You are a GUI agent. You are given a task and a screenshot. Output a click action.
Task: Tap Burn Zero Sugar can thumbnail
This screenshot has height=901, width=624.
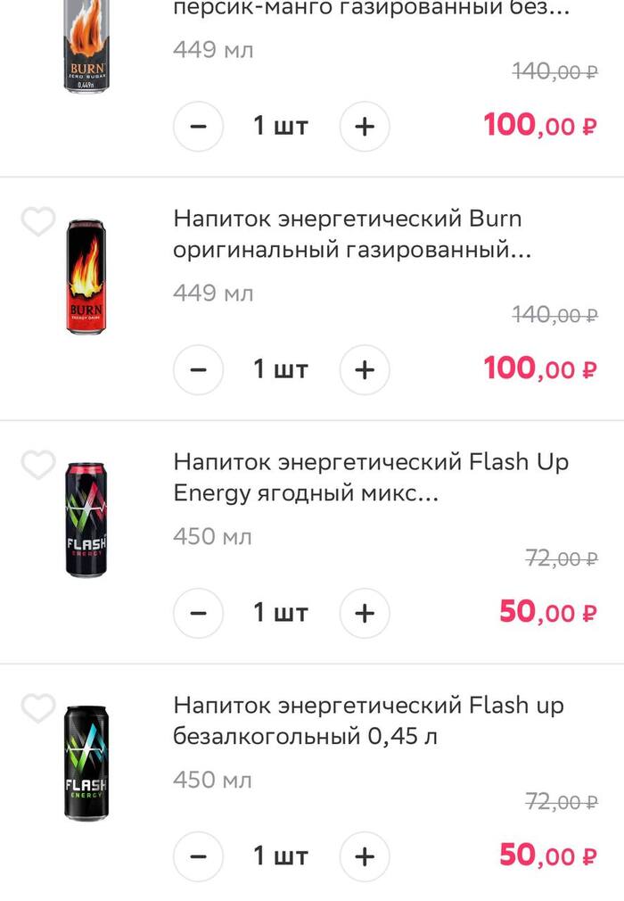pyautogui.click(x=86, y=45)
